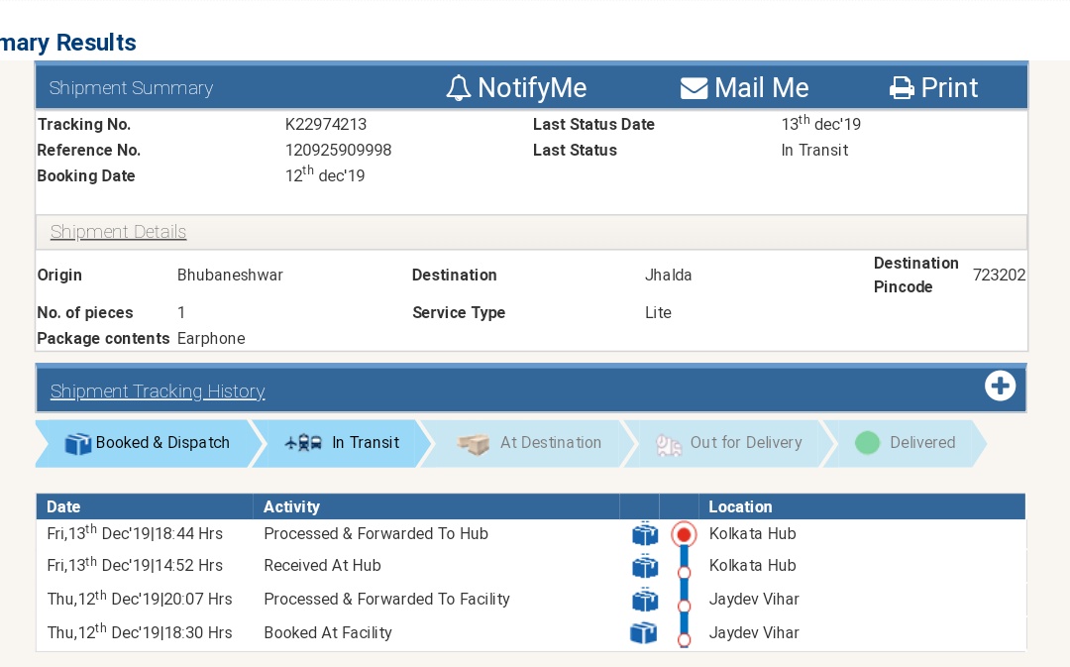Click the Out for Delivery truck icon
Viewport: 1070px width, 667px height.
click(669, 445)
